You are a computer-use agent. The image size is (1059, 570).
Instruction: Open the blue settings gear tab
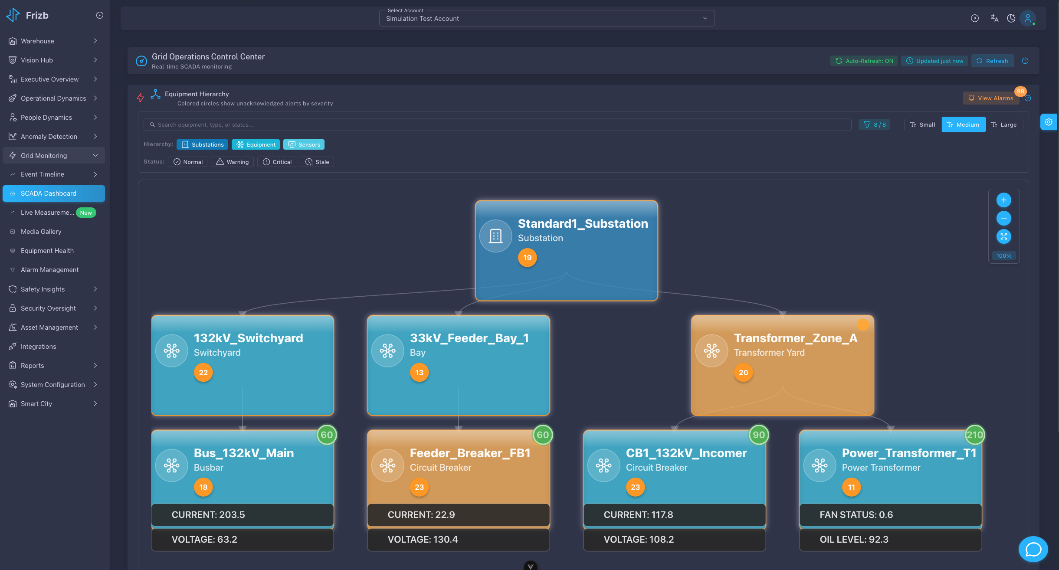1049,122
